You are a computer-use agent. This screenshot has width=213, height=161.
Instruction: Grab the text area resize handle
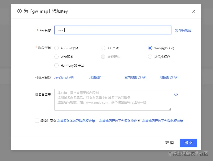click(x=170, y=109)
